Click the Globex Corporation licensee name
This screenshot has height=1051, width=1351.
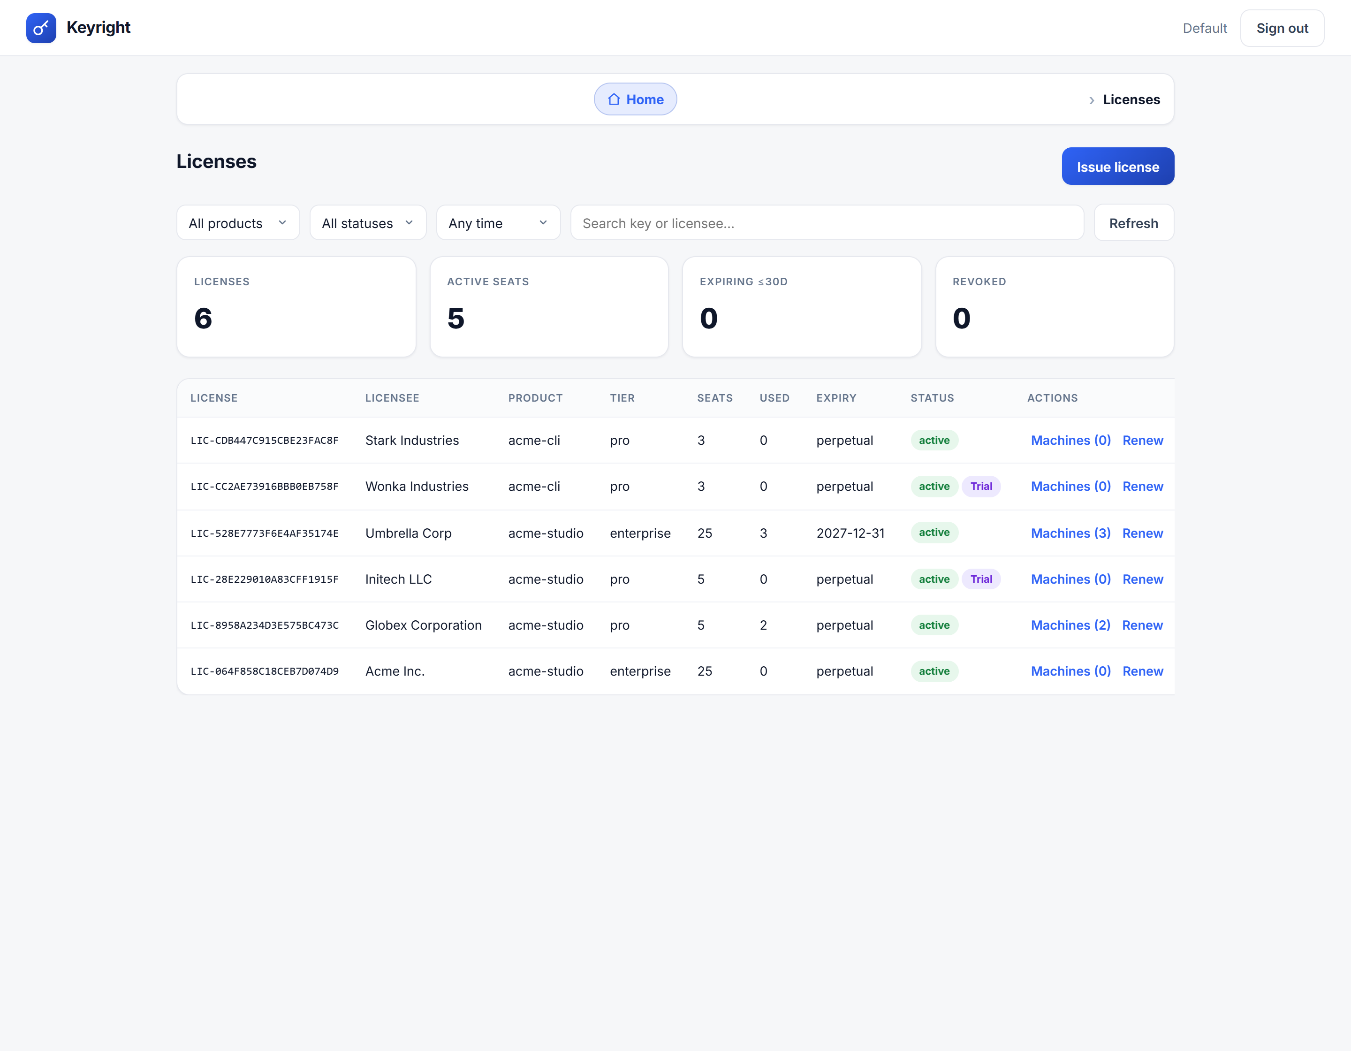coord(423,625)
